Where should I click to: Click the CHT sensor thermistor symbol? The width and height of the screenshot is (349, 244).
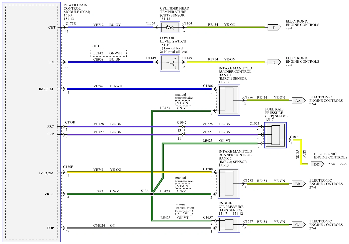pyautogui.click(x=170, y=27)
